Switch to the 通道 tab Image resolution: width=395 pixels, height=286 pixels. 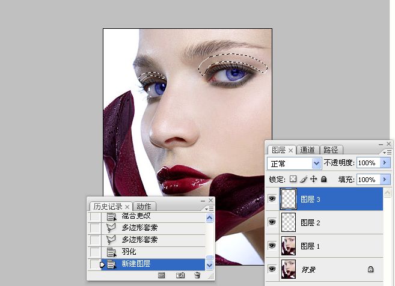point(307,150)
